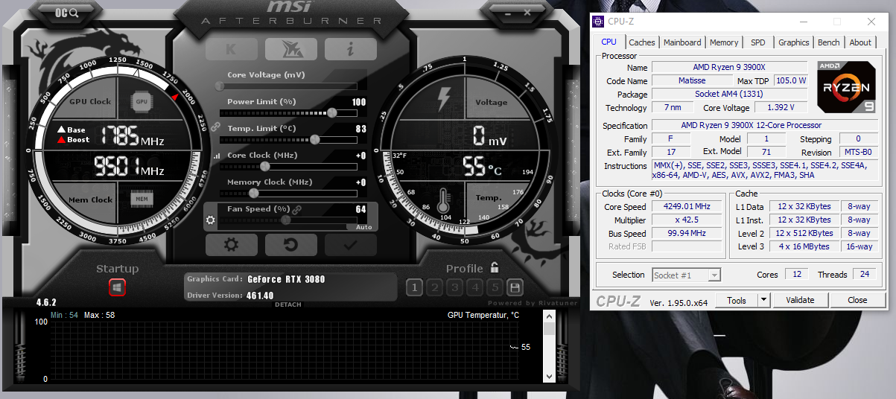Click the Core Voltage 1.392 V field
Image resolution: width=896 pixels, height=399 pixels.
pyautogui.click(x=781, y=108)
